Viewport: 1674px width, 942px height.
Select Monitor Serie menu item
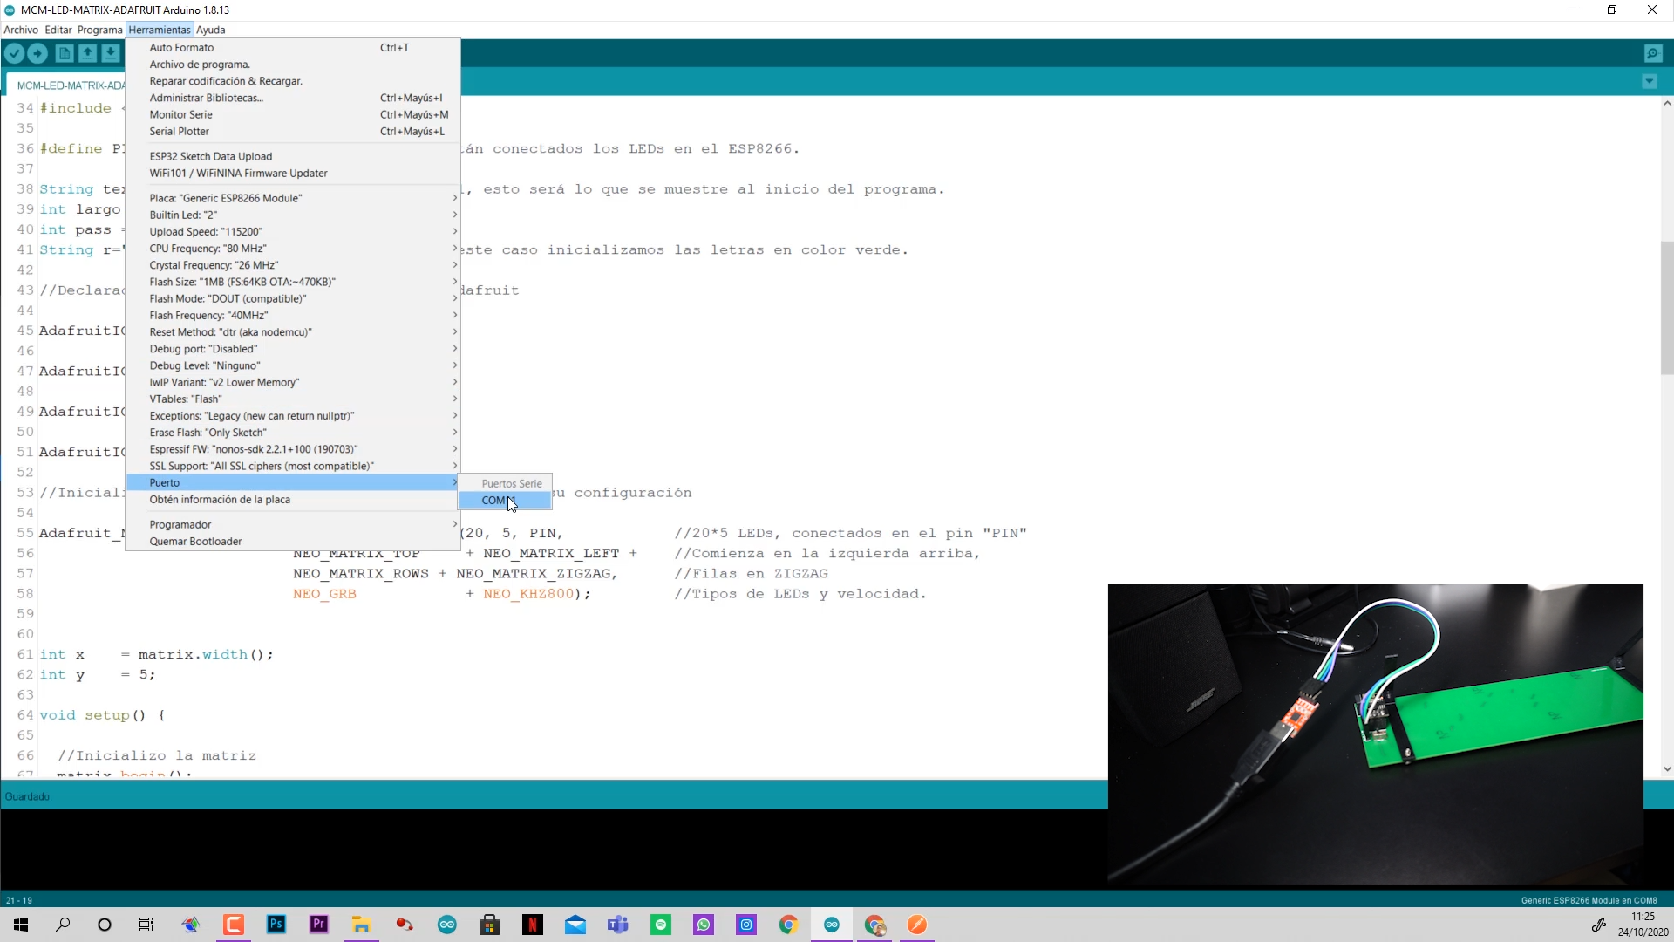click(x=180, y=114)
